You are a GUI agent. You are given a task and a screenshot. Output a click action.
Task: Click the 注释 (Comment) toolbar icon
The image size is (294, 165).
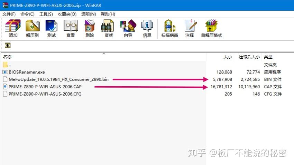pos(191,26)
